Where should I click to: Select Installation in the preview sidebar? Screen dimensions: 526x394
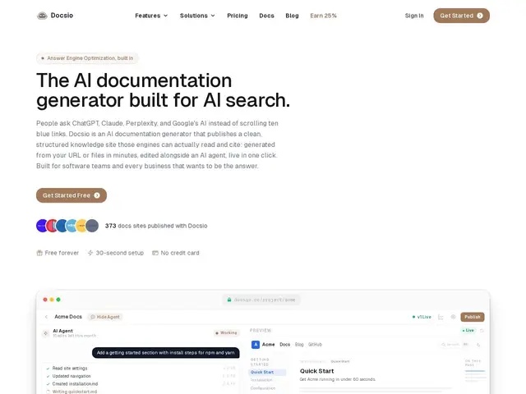261,380
